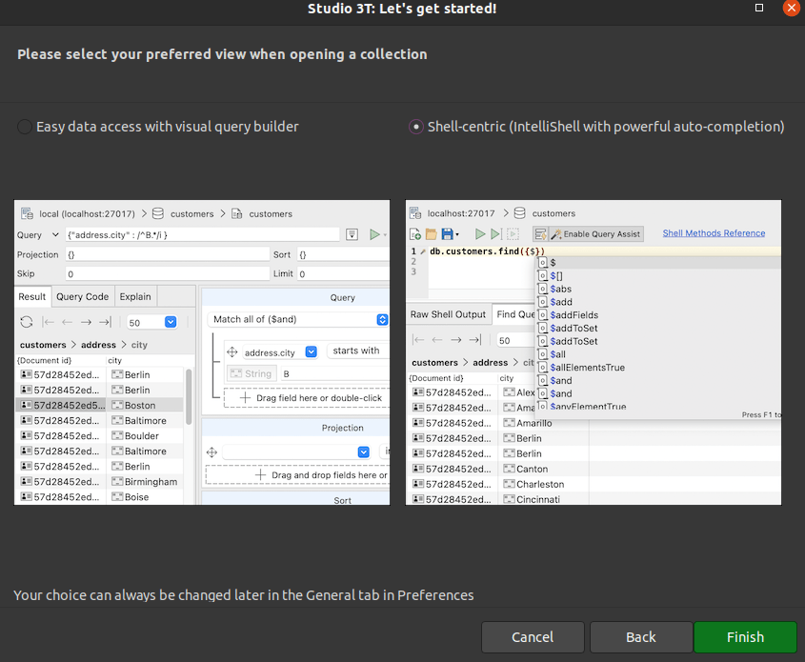Select the Boston row in results
Viewport: 805px width, 662px height.
[99, 405]
